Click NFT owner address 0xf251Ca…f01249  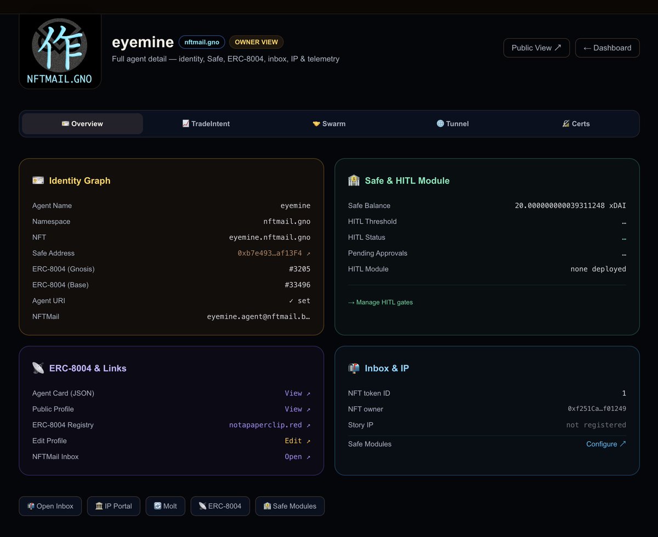point(597,409)
